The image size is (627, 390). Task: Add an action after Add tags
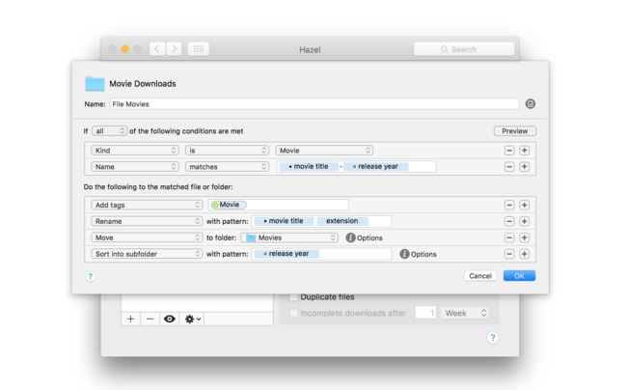click(524, 206)
